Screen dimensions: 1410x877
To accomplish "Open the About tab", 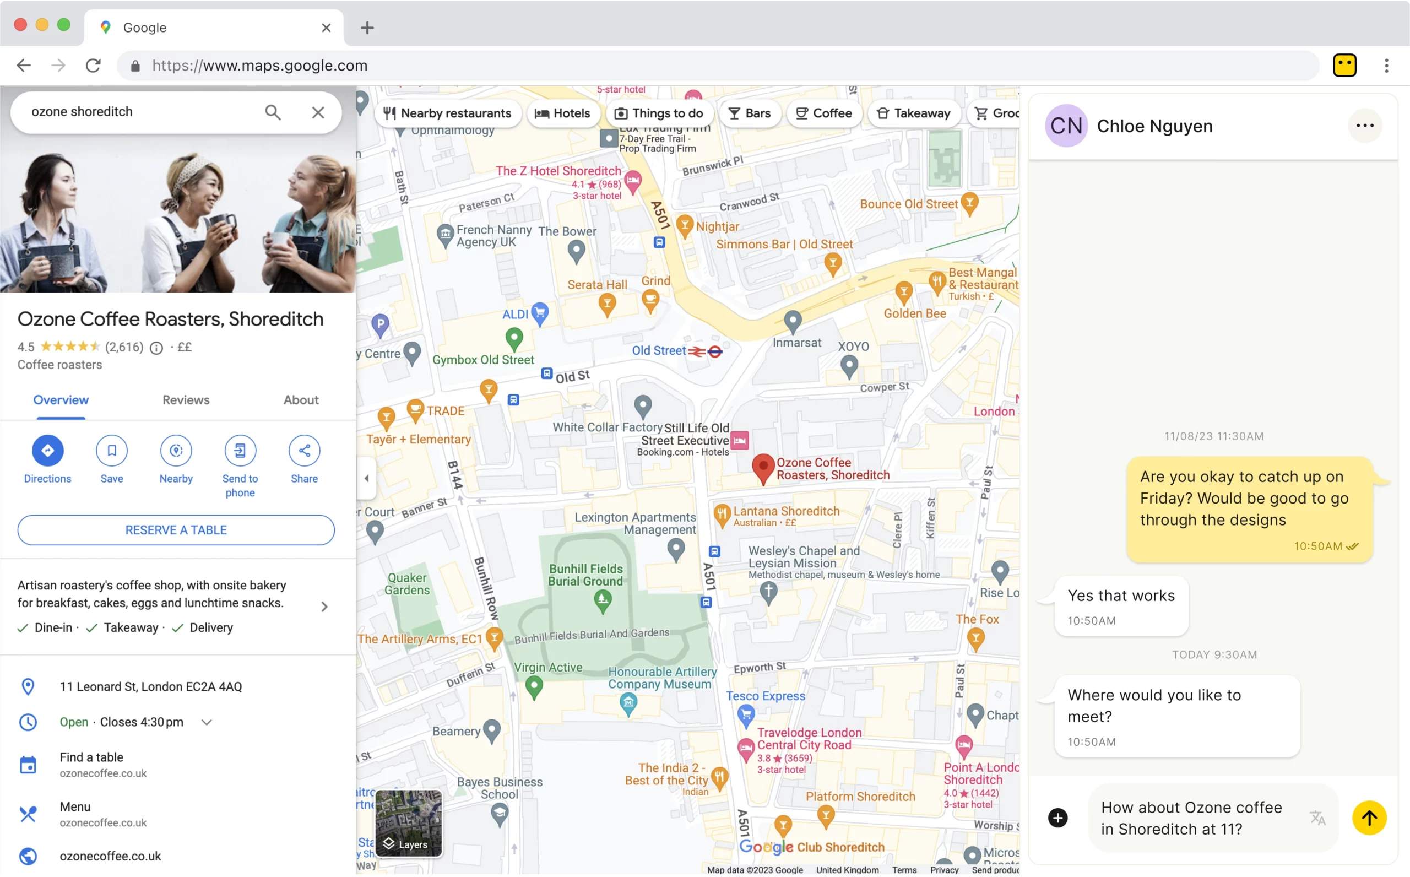I will [x=300, y=400].
